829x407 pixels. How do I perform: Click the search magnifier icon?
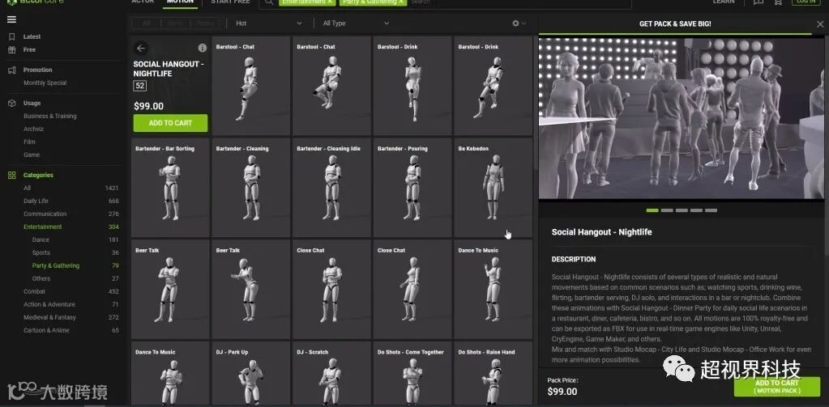[269, 2]
